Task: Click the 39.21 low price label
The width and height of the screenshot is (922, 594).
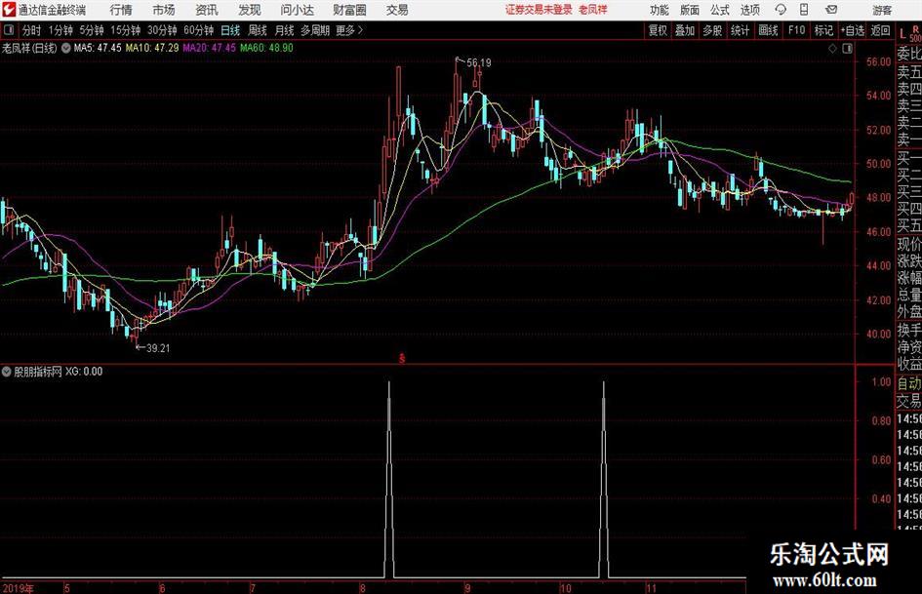Action: click(158, 348)
